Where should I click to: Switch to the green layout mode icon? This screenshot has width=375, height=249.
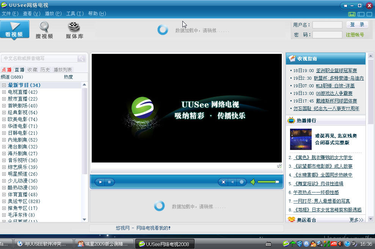[351, 14]
